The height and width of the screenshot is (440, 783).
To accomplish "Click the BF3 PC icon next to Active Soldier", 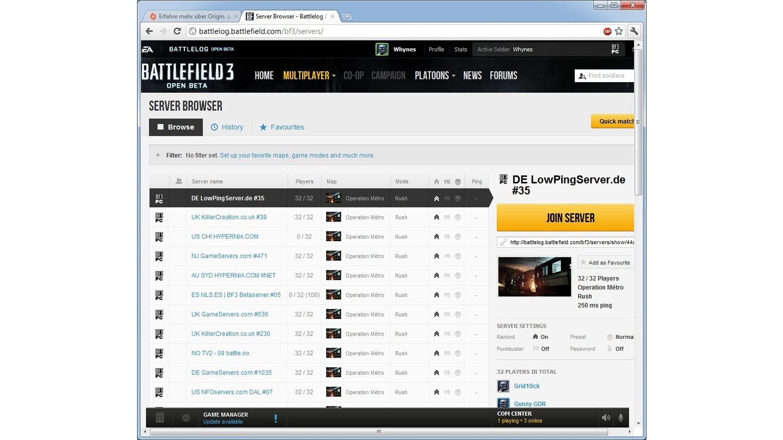I will click(x=615, y=49).
